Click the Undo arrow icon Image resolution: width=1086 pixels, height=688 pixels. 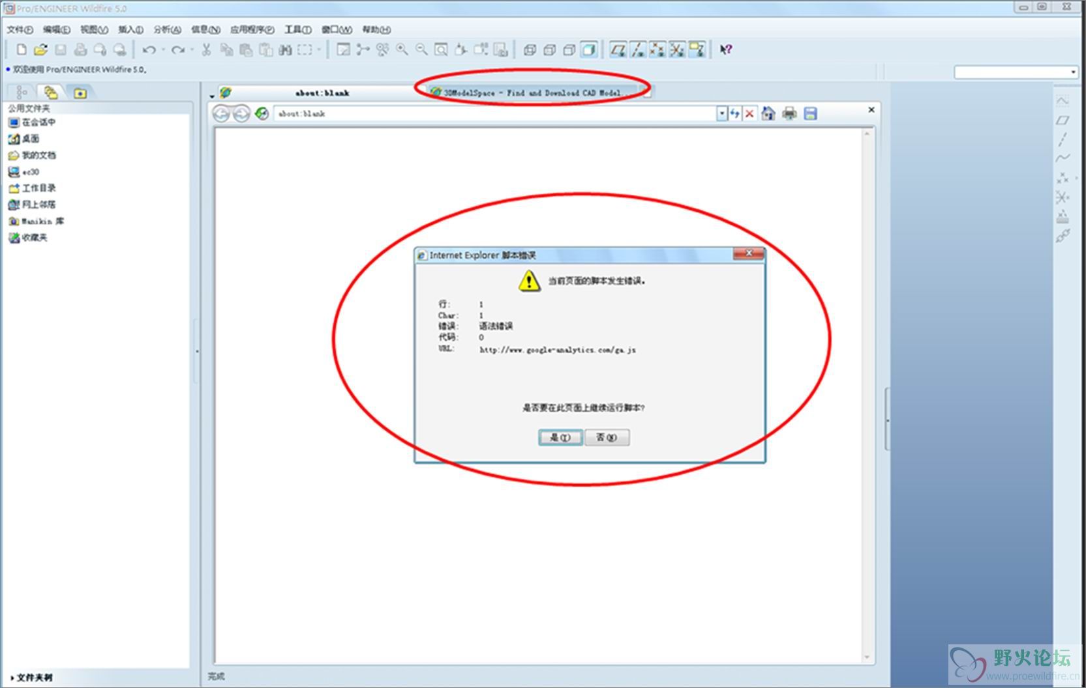coord(149,50)
